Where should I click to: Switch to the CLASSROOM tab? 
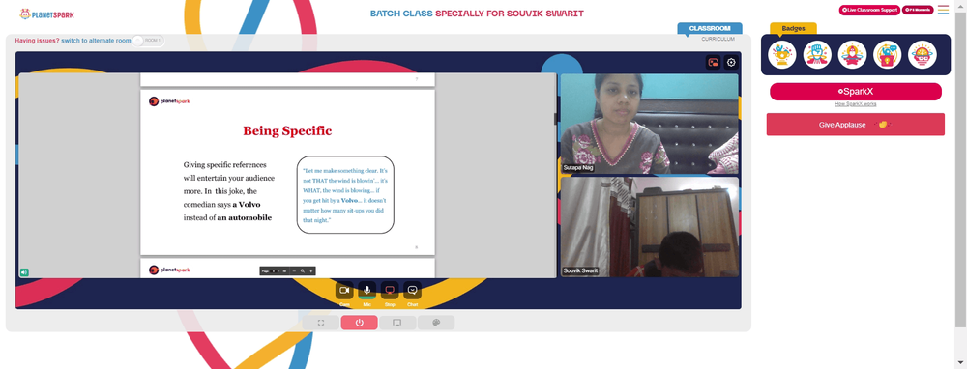point(709,28)
